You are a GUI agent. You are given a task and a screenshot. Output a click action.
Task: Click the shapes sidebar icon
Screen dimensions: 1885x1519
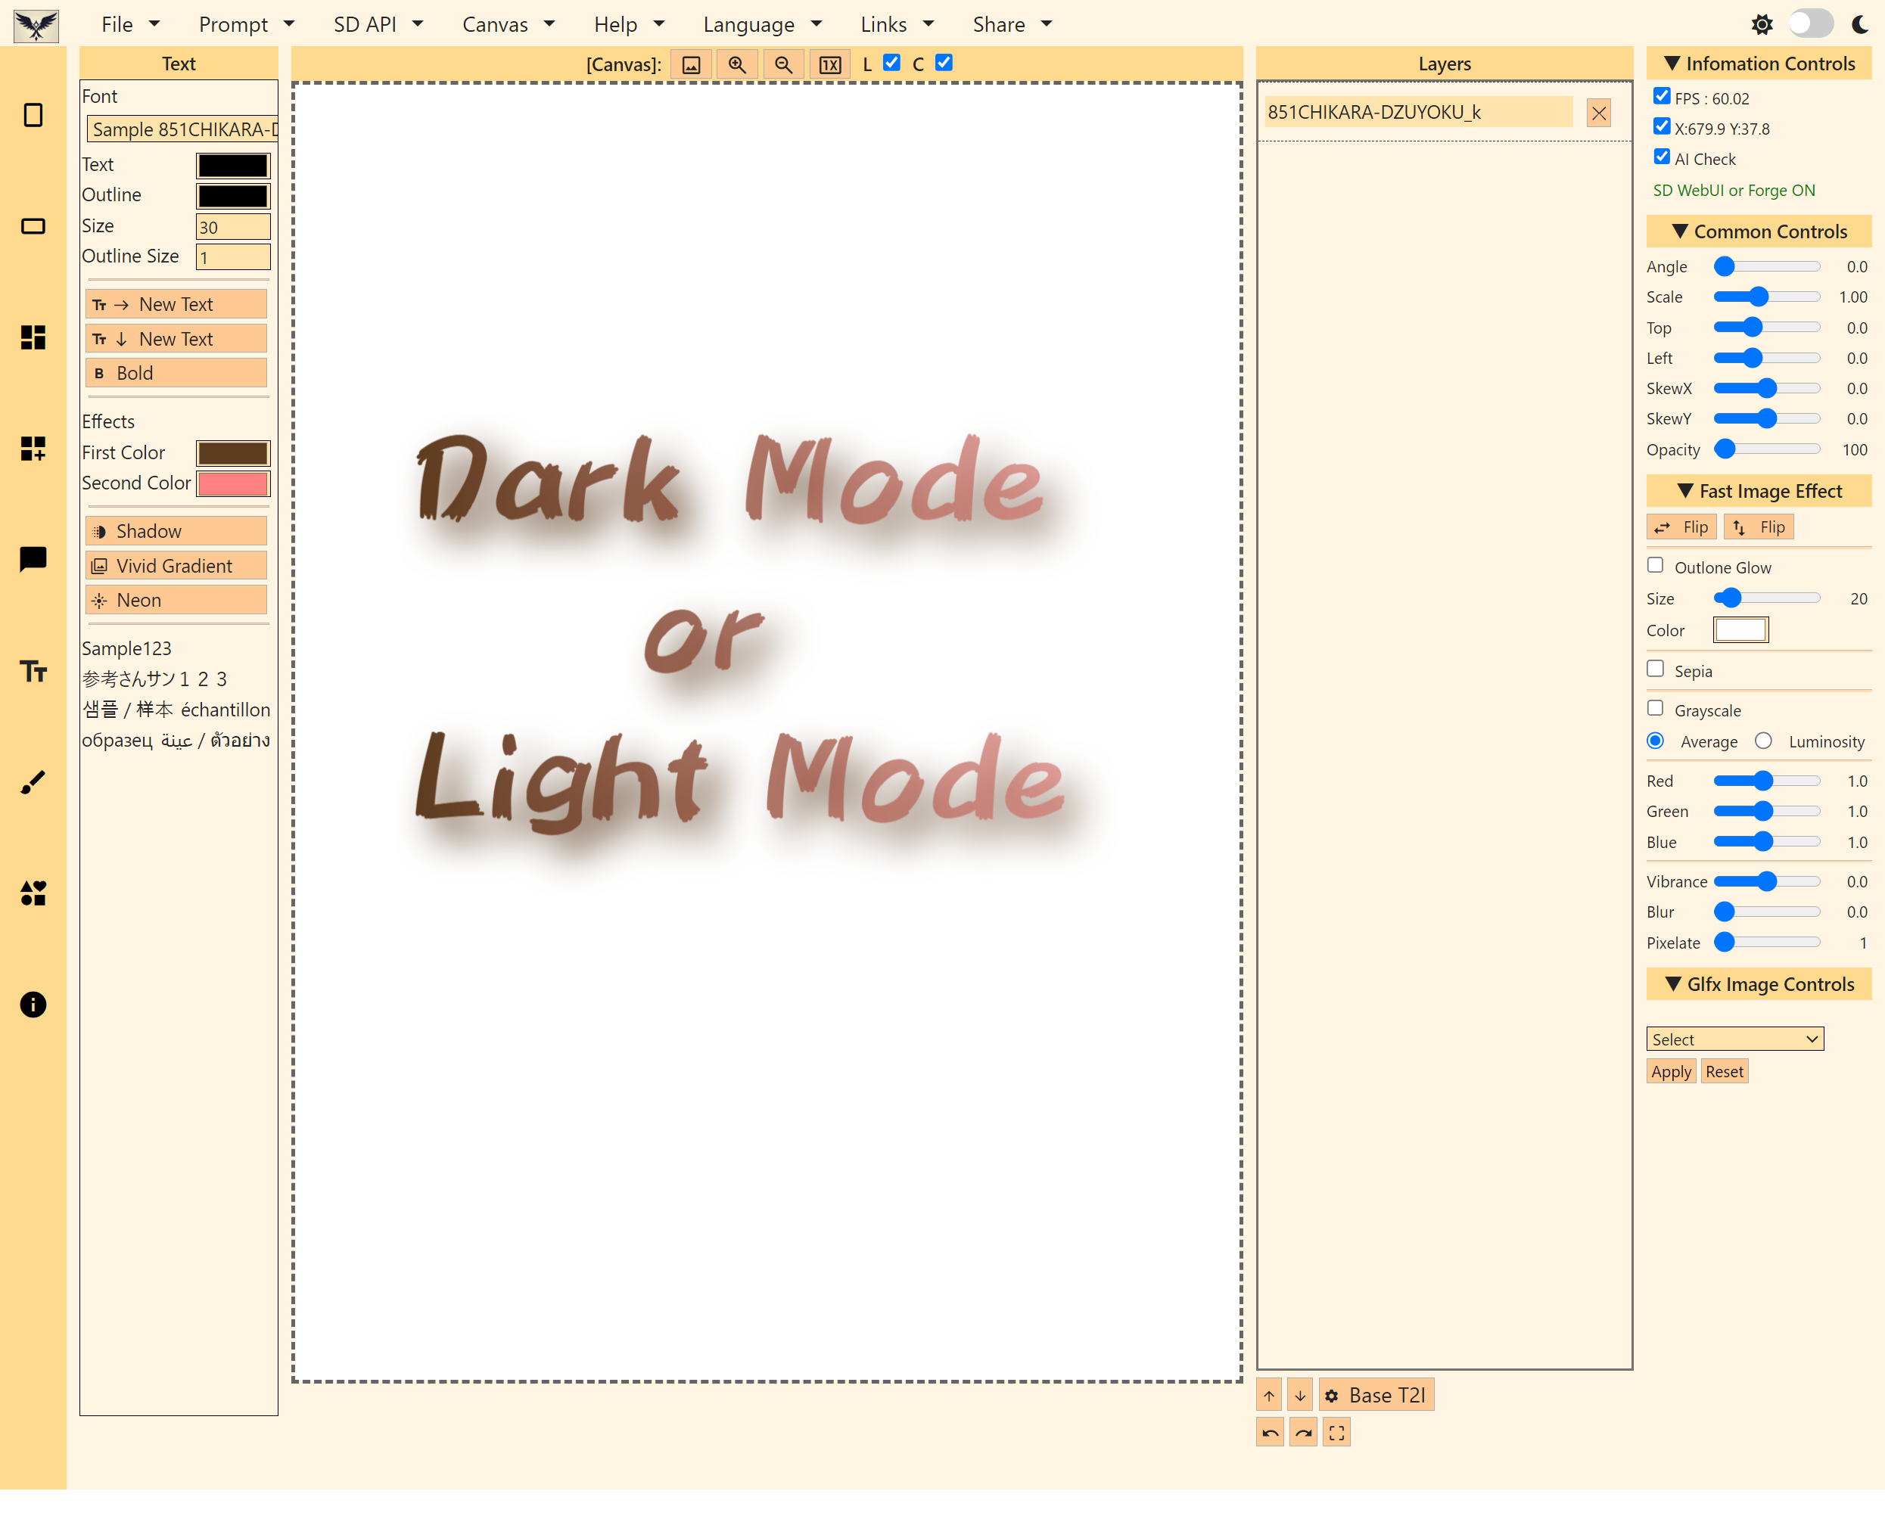(33, 893)
